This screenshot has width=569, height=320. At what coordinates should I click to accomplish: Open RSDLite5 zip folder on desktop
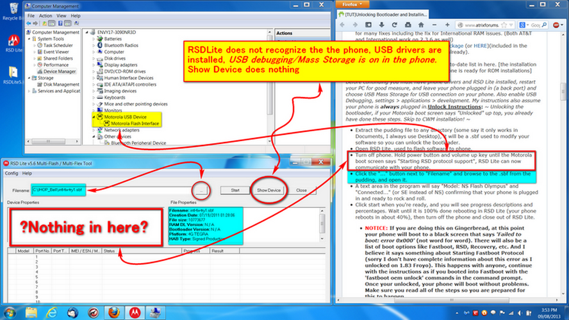[13, 76]
